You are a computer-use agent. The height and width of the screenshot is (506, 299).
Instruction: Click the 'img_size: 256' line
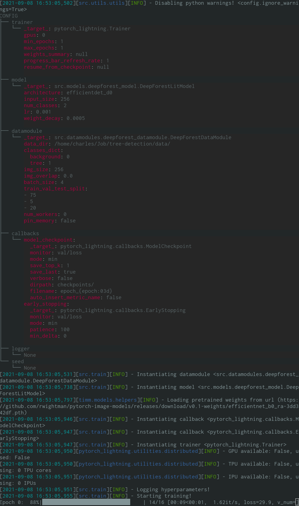[44, 170]
